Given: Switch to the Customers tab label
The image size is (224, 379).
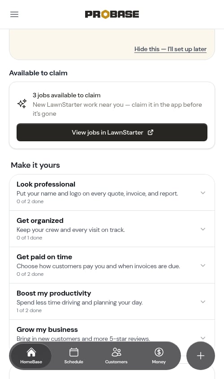Looking at the screenshot, I should coord(116,362).
